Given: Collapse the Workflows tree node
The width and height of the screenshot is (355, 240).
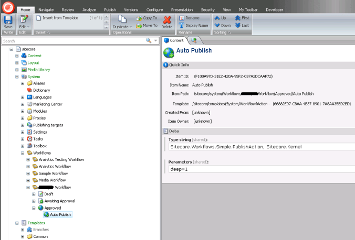Looking at the screenshot, I should [x=23, y=153].
